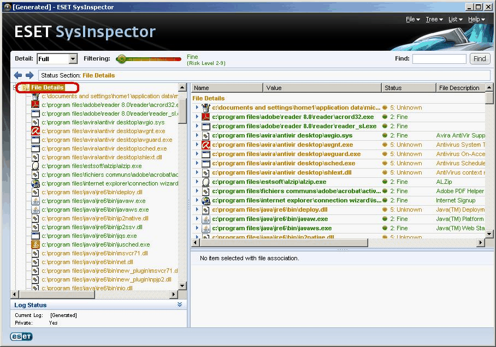Sort by the Value column header
496x347 pixels.
coord(322,88)
